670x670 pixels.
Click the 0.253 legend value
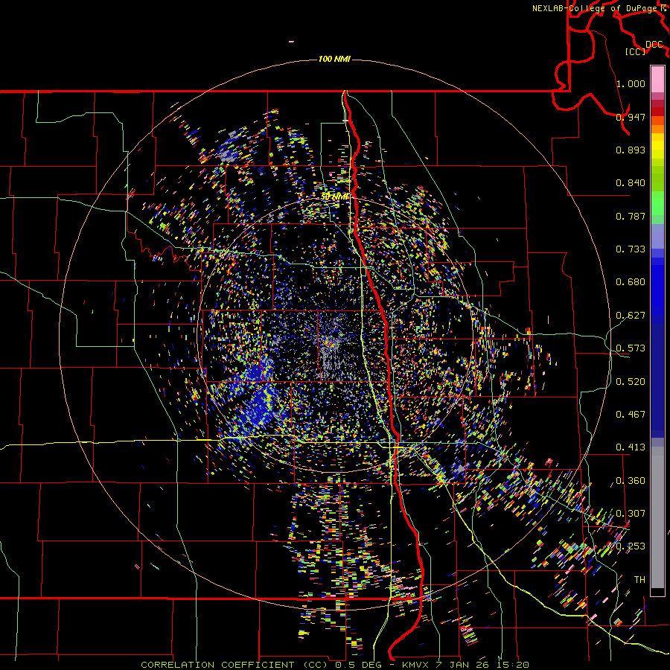(x=631, y=546)
